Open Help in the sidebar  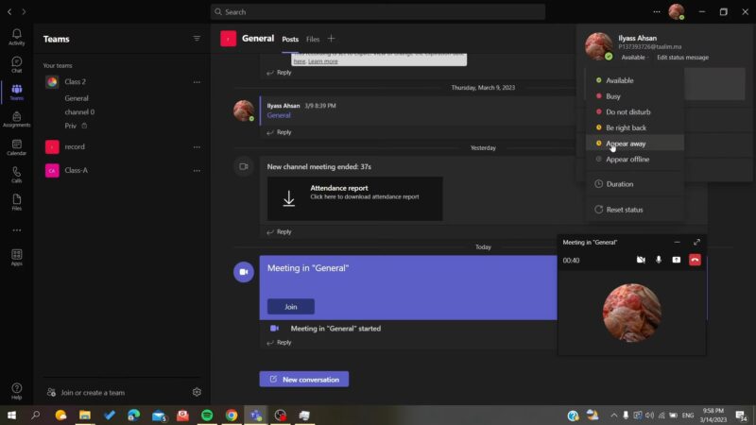[16, 391]
